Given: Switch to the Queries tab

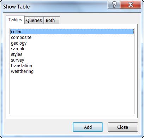Looking at the screenshot, I should (x=34, y=20).
